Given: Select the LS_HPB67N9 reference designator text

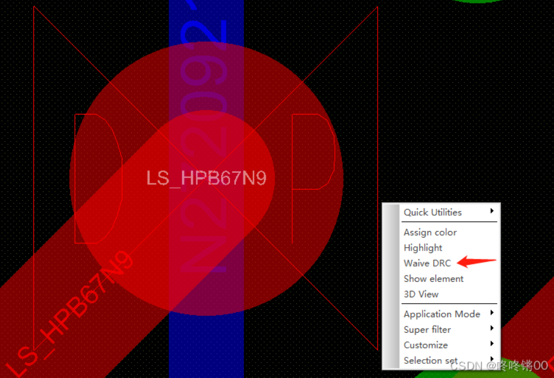Looking at the screenshot, I should click(206, 178).
